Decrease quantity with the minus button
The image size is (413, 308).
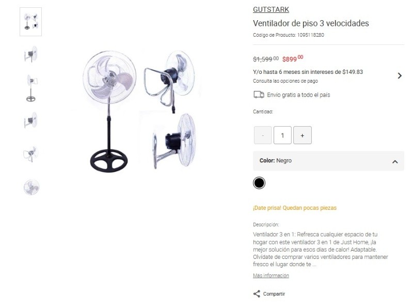(263, 135)
